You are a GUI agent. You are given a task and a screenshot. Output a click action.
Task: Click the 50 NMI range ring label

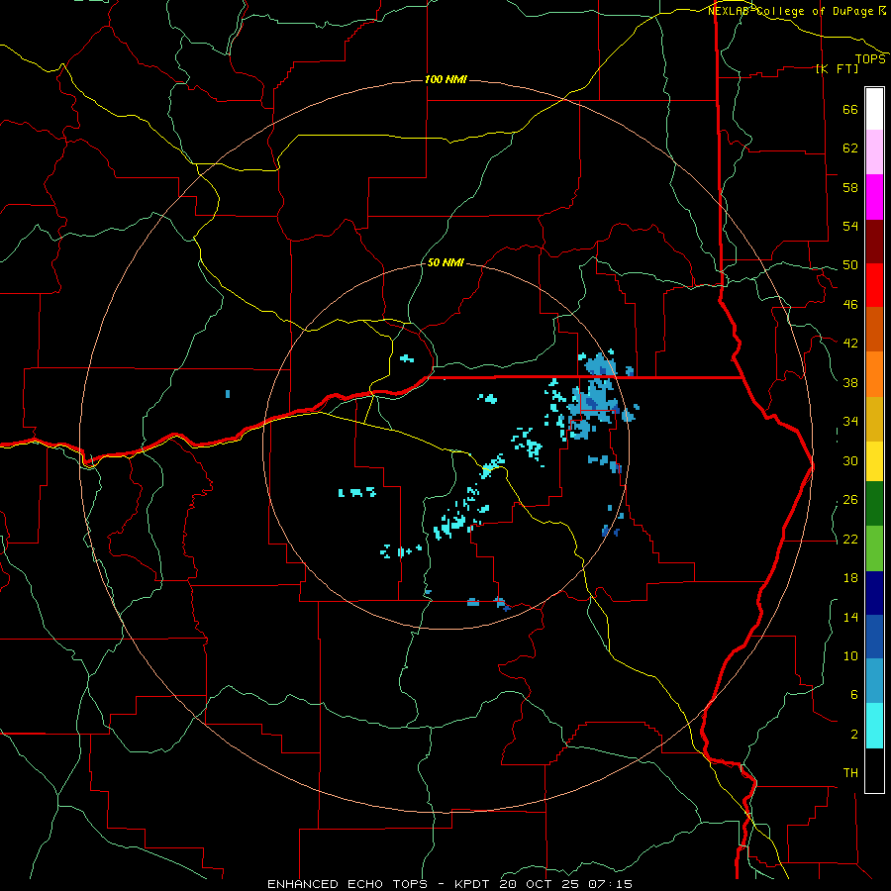pyautogui.click(x=445, y=263)
